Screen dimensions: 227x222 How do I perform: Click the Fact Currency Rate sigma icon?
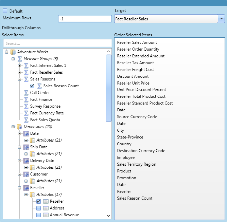coord(26,113)
